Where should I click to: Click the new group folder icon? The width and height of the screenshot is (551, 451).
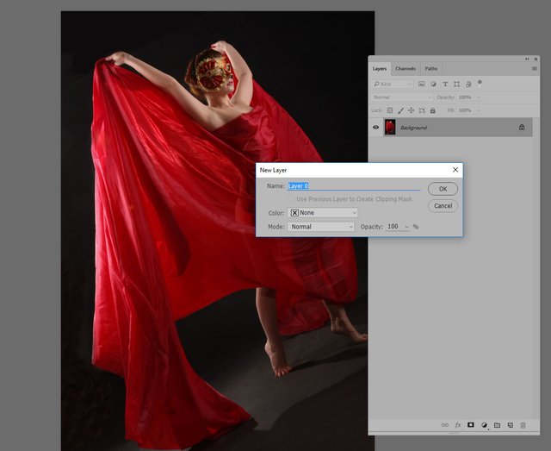click(497, 425)
